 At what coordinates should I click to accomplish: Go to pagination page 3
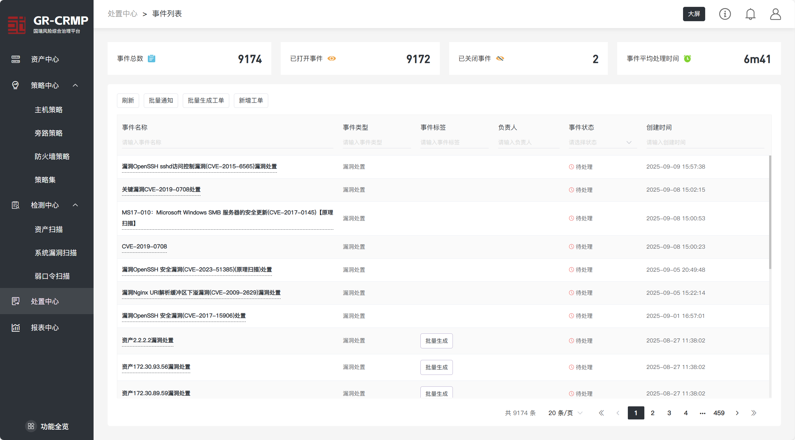pos(669,413)
